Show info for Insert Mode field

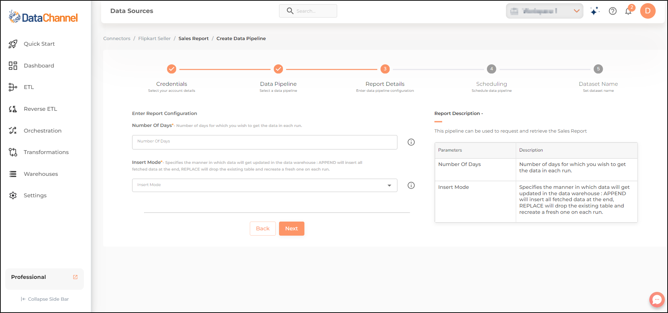pyautogui.click(x=411, y=185)
